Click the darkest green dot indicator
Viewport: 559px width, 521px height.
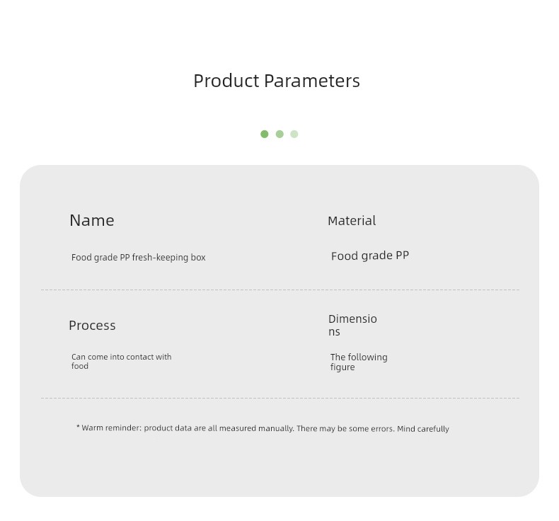264,134
